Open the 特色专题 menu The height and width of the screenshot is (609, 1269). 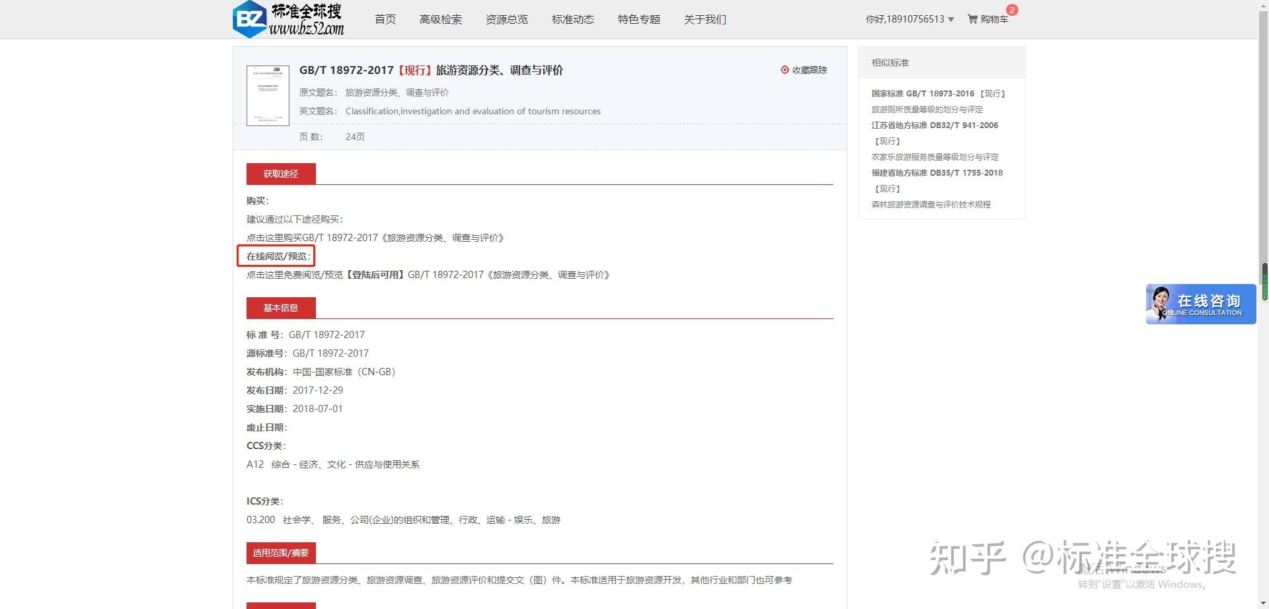pyautogui.click(x=638, y=19)
